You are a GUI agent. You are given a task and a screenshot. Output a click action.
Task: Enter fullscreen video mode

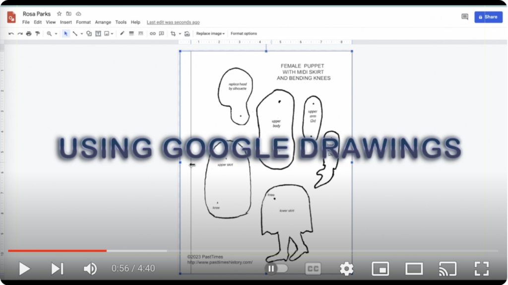click(481, 269)
